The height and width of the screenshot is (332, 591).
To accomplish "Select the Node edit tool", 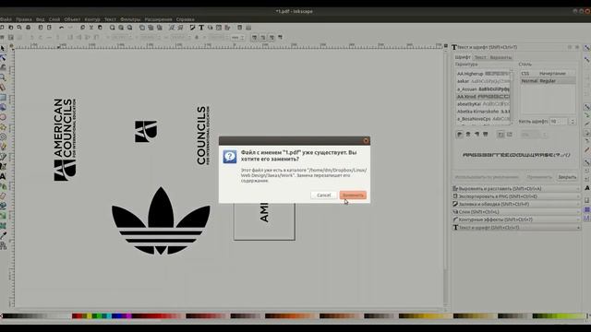I will pyautogui.click(x=3, y=58).
